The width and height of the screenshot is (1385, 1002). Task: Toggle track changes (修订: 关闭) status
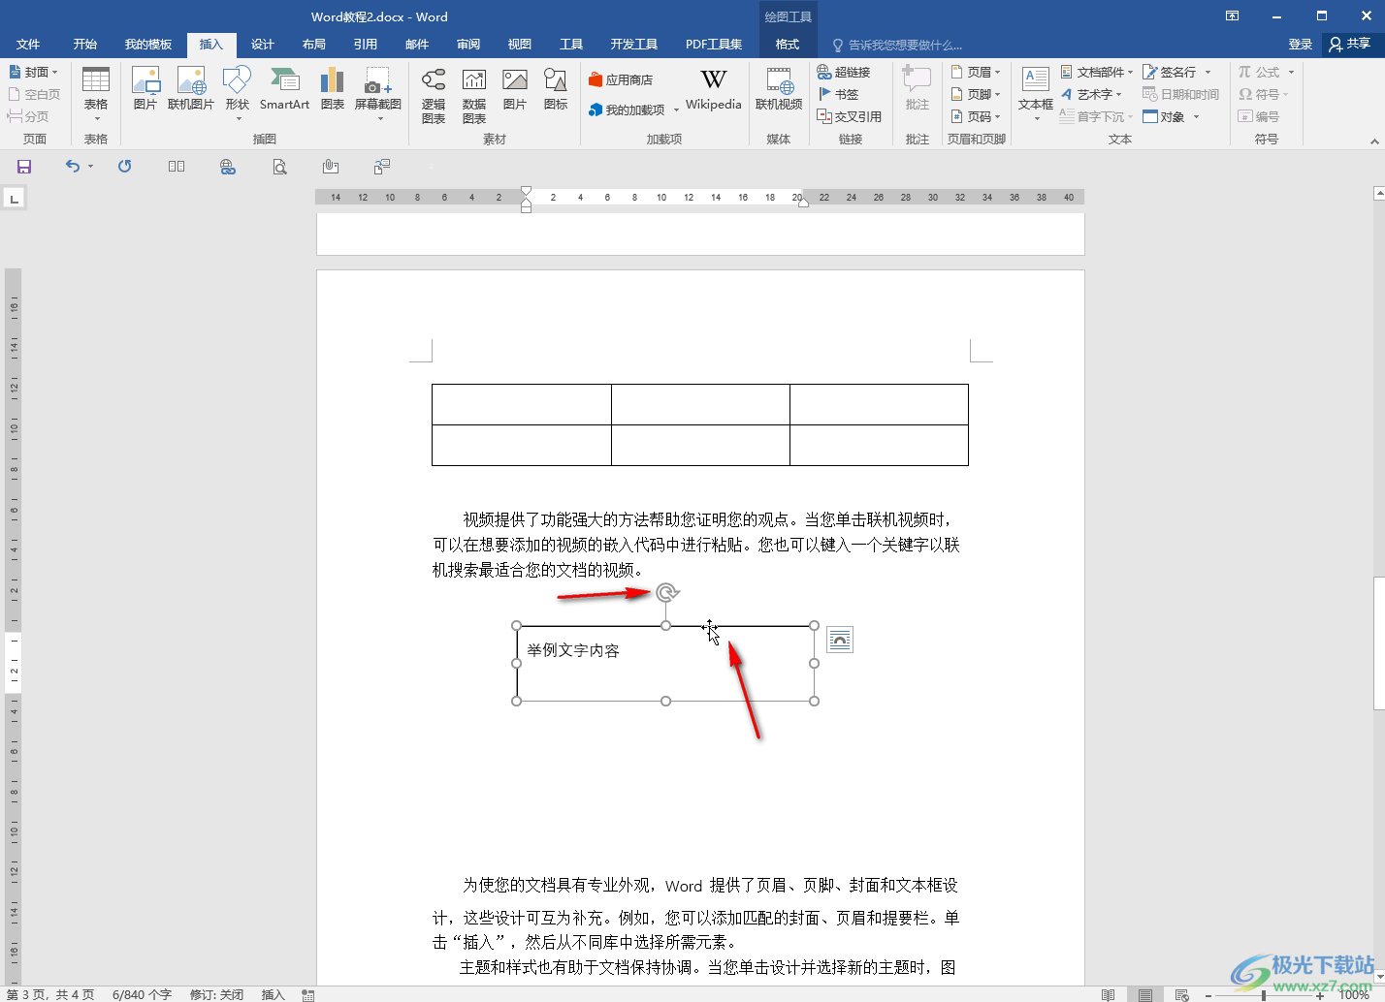[x=216, y=994]
